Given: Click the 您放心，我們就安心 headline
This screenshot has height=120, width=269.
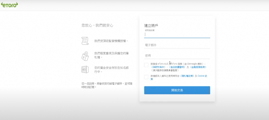Looking at the screenshot, I should click(97, 25).
